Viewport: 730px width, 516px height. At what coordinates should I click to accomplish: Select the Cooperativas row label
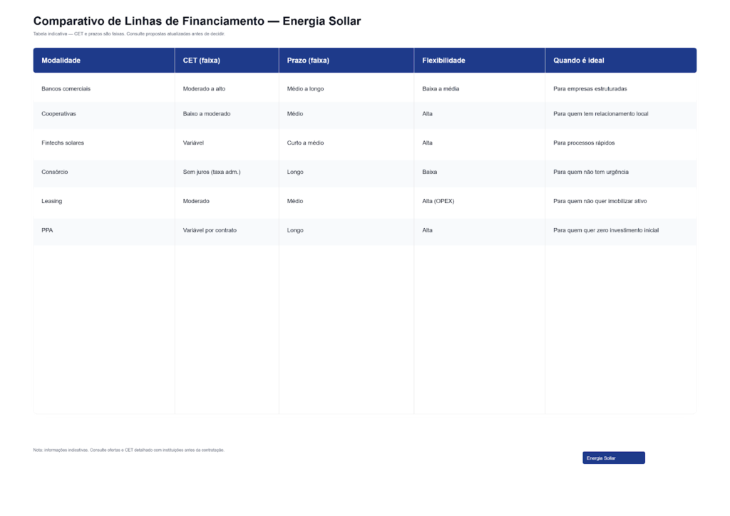pos(59,114)
